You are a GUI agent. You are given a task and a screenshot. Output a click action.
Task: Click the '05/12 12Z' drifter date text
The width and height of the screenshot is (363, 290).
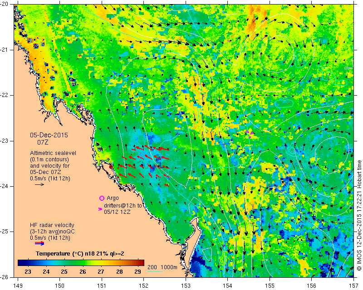pos(117,212)
